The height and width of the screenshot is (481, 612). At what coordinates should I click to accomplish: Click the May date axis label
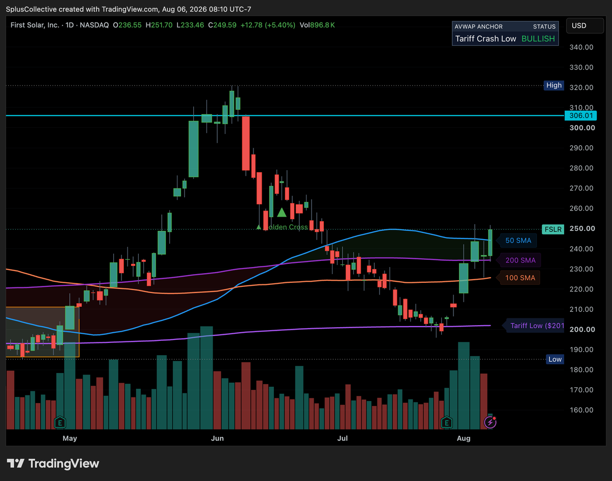point(70,438)
